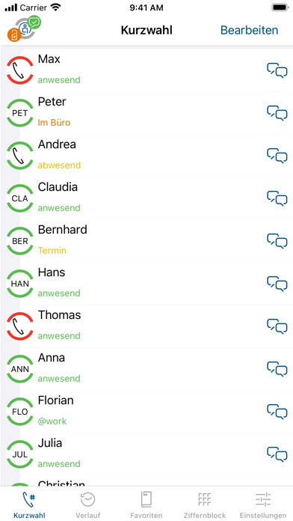
Task: Open the app logo in header
Action: [24, 28]
